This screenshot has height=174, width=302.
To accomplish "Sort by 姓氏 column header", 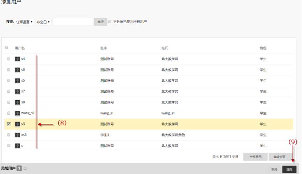I will click(165, 48).
